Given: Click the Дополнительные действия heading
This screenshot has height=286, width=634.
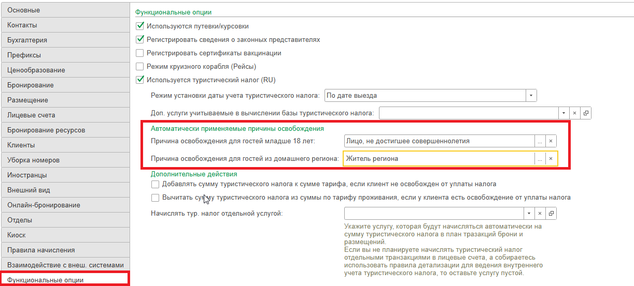Looking at the screenshot, I should tap(194, 174).
